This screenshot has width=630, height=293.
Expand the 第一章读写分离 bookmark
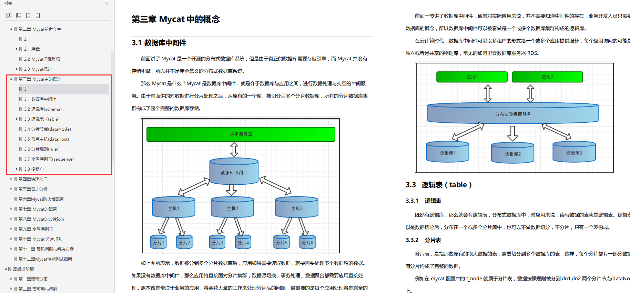coord(11,279)
